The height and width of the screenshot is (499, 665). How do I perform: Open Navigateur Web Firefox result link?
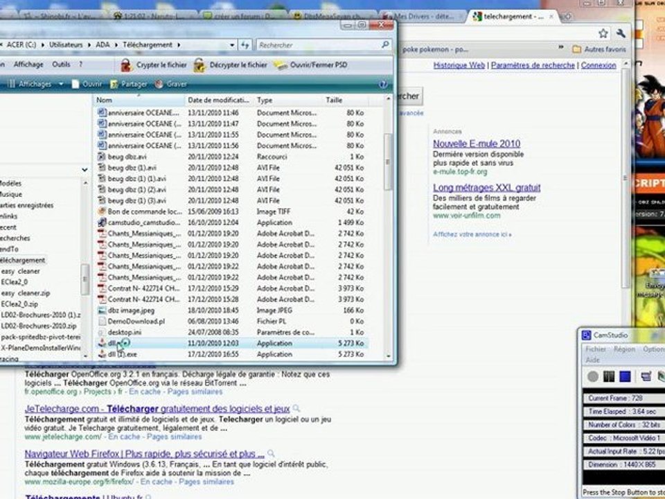coord(145,453)
